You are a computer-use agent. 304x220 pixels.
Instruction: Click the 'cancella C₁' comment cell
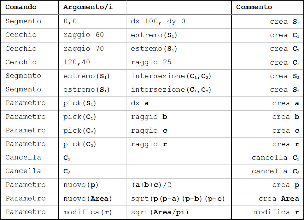[x=275, y=158]
